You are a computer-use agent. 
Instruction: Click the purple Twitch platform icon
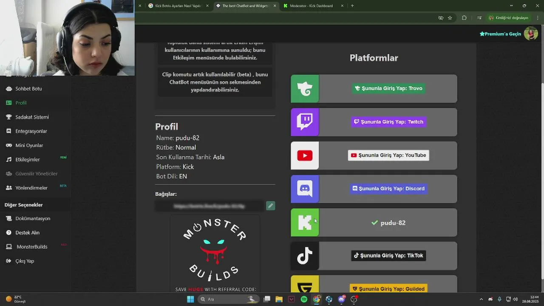[305, 122]
